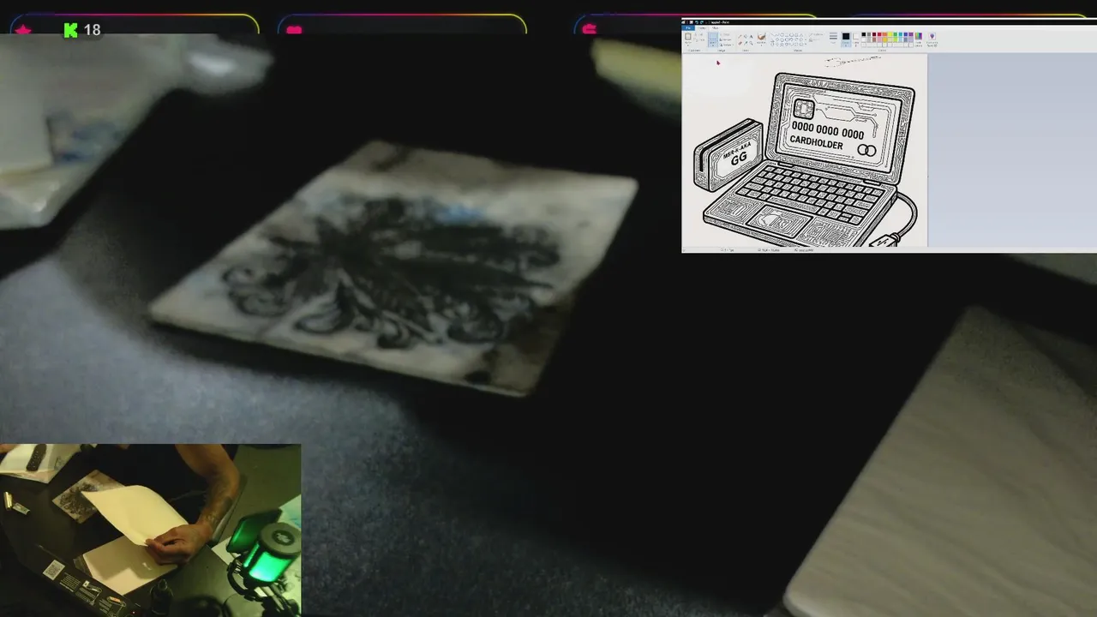The image size is (1097, 617).
Task: Select the Color picker eyedropper tool
Action: (x=746, y=43)
